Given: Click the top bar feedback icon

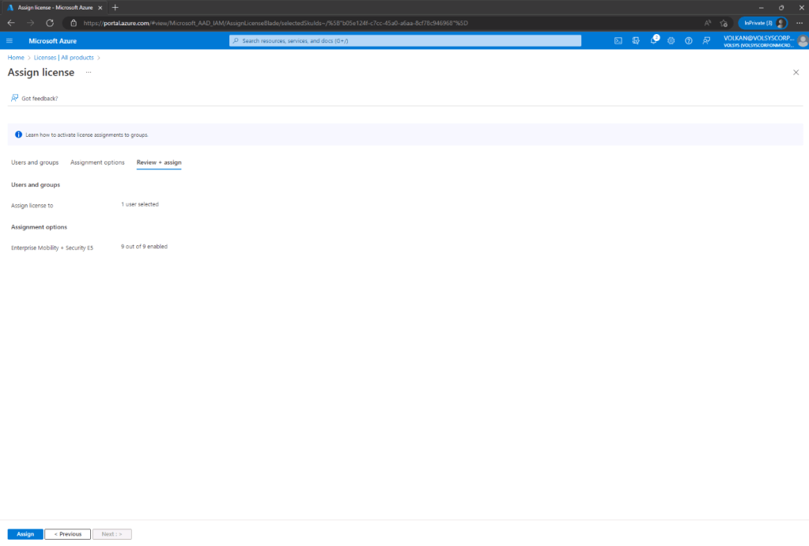Looking at the screenshot, I should pyautogui.click(x=706, y=40).
